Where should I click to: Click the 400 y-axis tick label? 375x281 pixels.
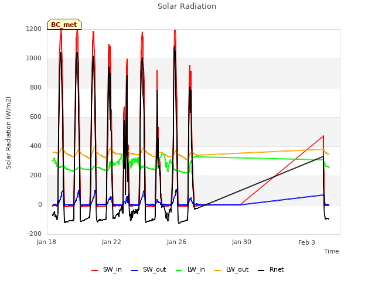pos(36,146)
